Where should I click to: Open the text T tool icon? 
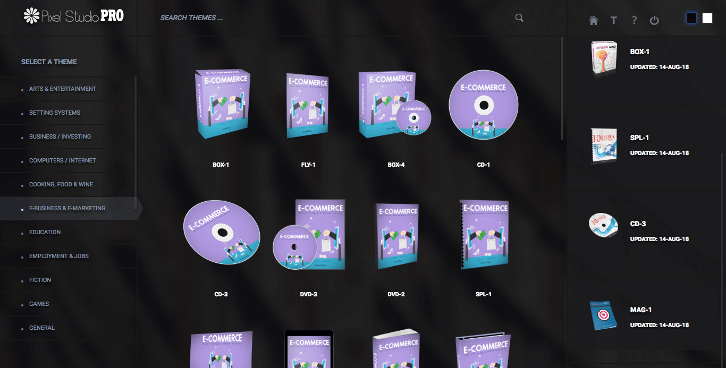tap(614, 20)
